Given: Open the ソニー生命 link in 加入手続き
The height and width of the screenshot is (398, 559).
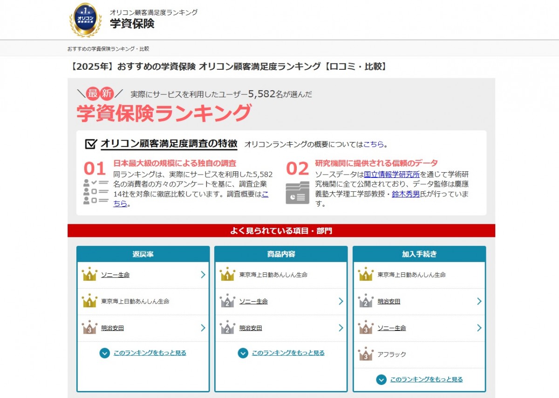Looking at the screenshot, I should tap(392, 328).
